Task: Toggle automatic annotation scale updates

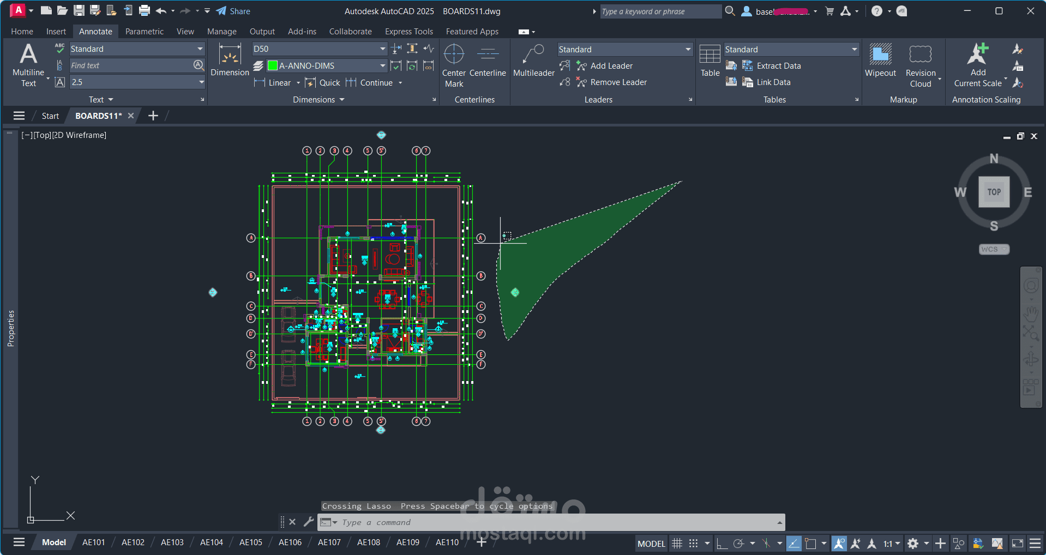Action: pos(856,543)
